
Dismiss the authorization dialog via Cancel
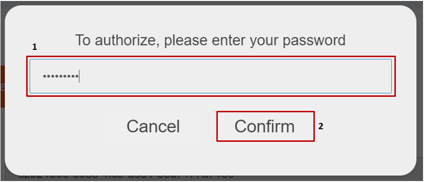[153, 126]
